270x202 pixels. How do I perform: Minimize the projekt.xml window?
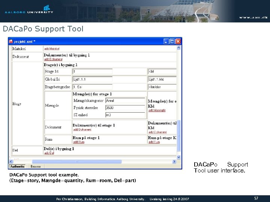click(x=166, y=42)
